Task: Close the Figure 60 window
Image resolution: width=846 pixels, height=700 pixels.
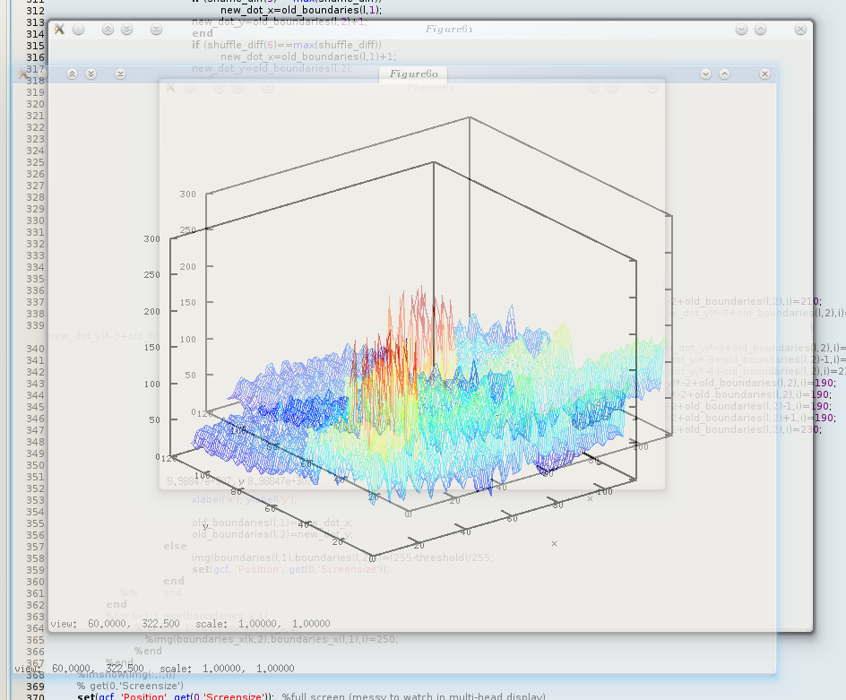Action: click(764, 73)
